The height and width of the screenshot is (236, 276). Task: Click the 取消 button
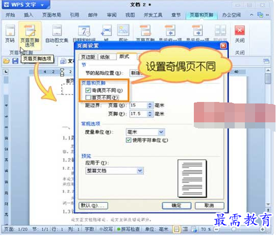210,205
